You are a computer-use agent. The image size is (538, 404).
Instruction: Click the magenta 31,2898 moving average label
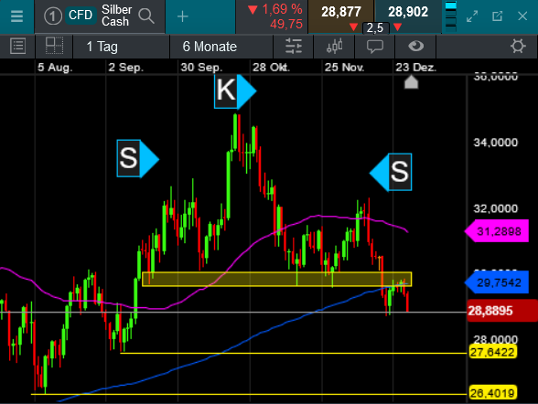pyautogui.click(x=497, y=231)
